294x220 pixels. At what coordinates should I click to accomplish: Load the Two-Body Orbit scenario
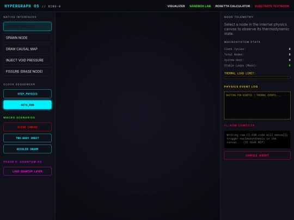pyautogui.click(x=27, y=138)
